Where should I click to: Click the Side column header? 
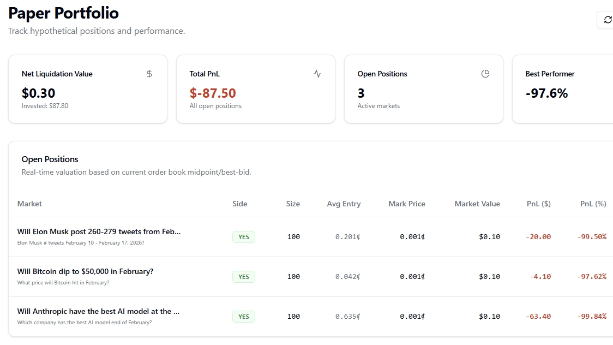239,204
